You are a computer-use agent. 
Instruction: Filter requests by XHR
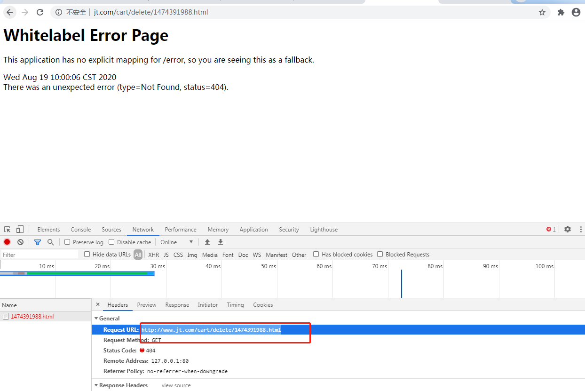(154, 255)
